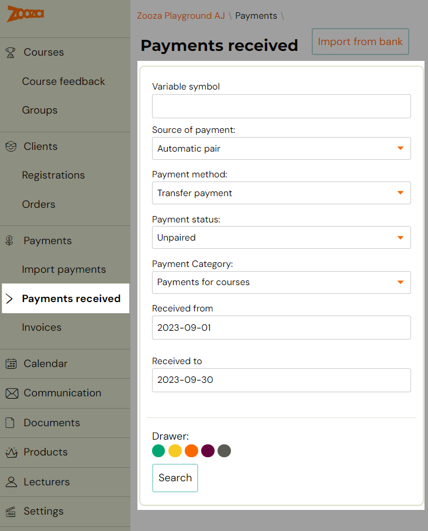Click the Documents page icon
Viewport: 428px width, 531px height.
(x=10, y=423)
